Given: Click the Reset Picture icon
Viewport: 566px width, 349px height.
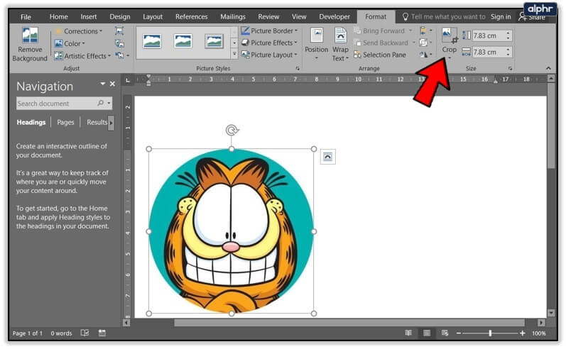Looking at the screenshot, I should [119, 55].
